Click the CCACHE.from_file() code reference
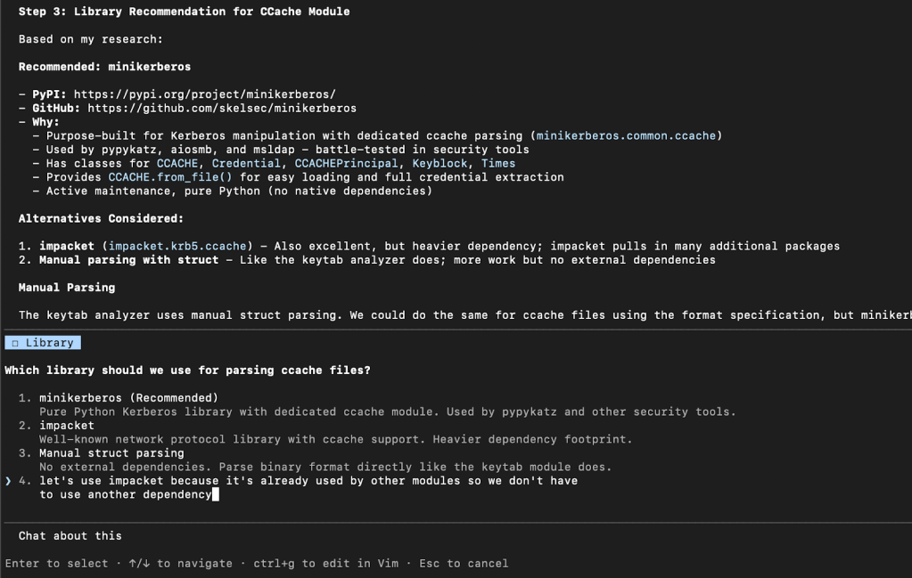The image size is (912, 578). [x=169, y=177]
